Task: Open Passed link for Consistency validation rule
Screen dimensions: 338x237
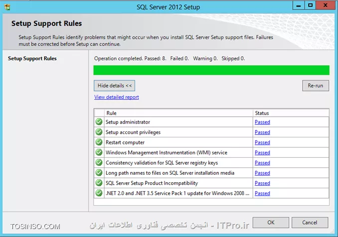Action: pyautogui.click(x=262, y=163)
